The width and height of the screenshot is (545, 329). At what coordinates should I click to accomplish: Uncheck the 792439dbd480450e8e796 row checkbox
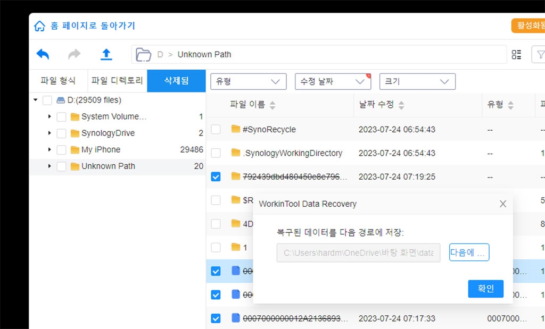(216, 176)
